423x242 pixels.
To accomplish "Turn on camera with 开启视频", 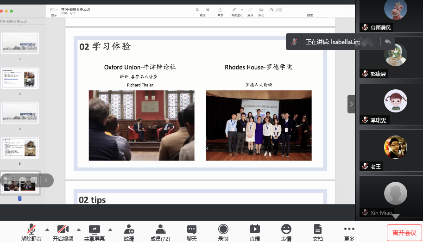I will pyautogui.click(x=63, y=230).
